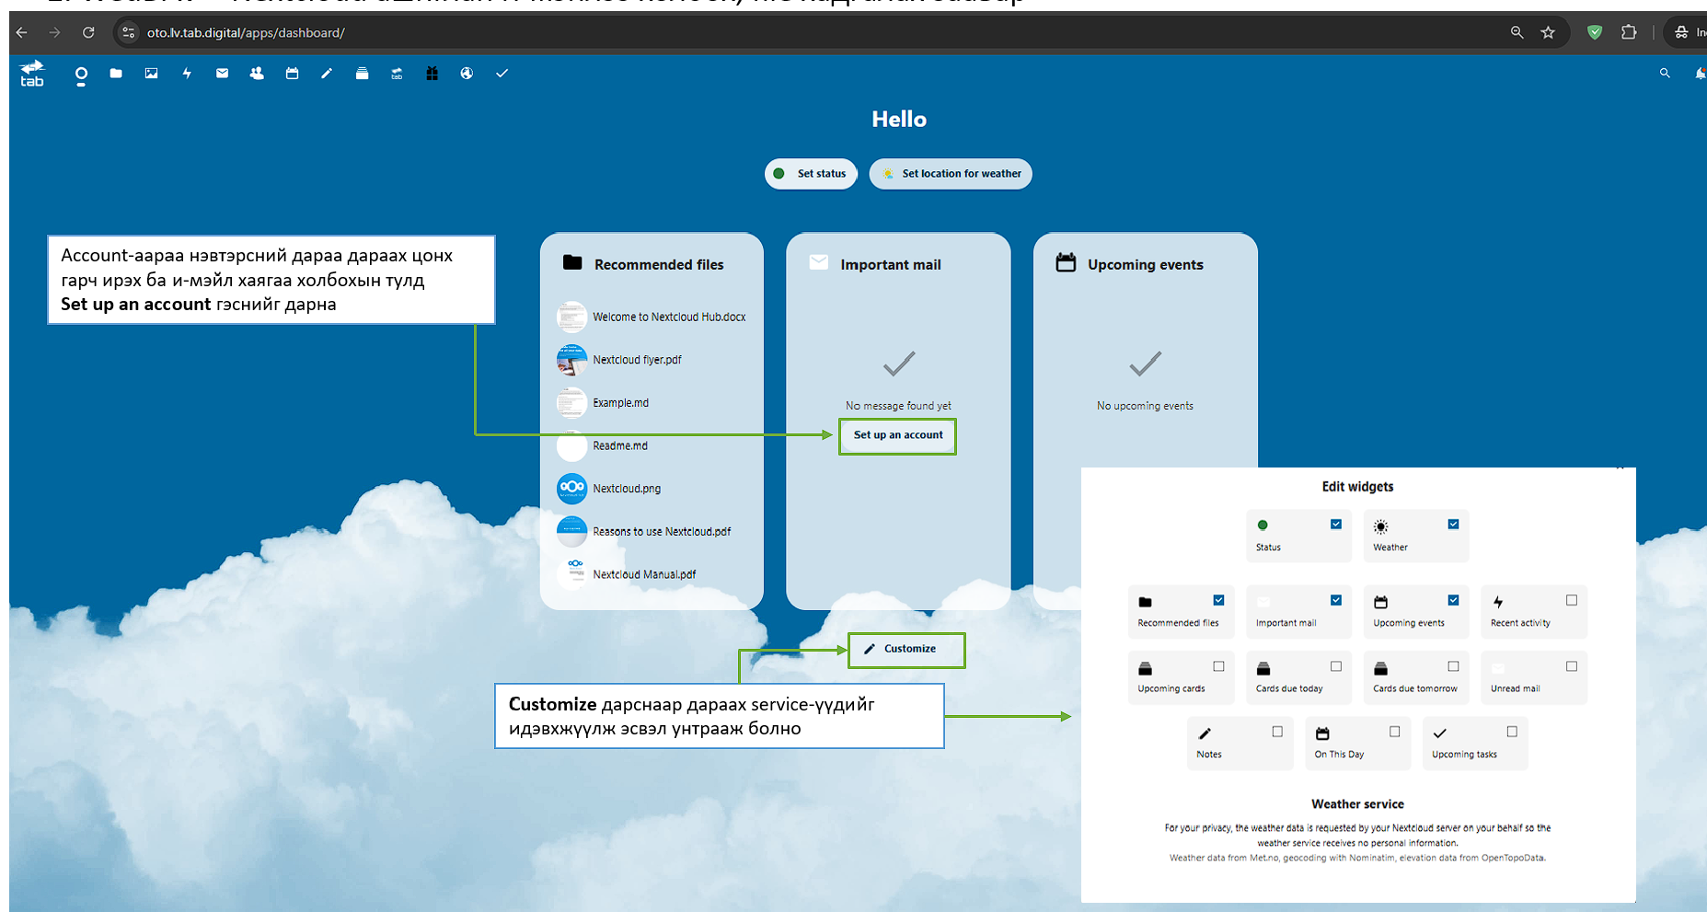1707x912 pixels.
Task: Open the Tasks checkmark icon
Action: pyautogui.click(x=502, y=74)
